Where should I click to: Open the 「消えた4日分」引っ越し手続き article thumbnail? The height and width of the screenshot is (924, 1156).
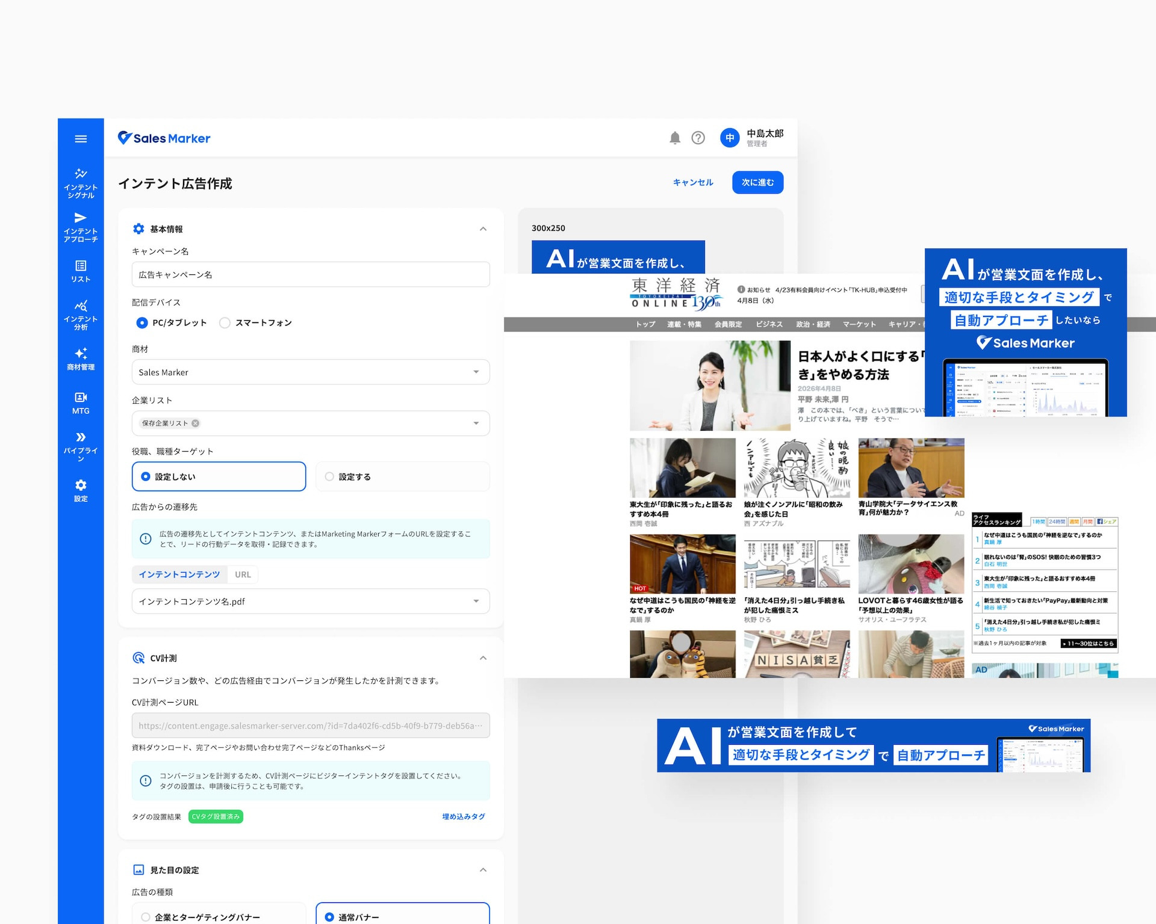(x=797, y=564)
